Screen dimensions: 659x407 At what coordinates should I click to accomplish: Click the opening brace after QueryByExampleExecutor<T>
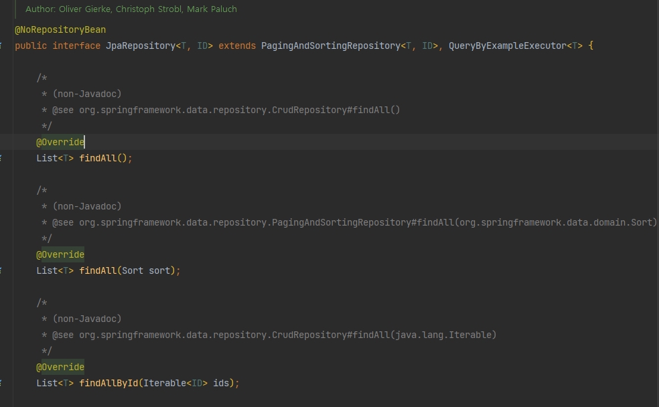(591, 46)
